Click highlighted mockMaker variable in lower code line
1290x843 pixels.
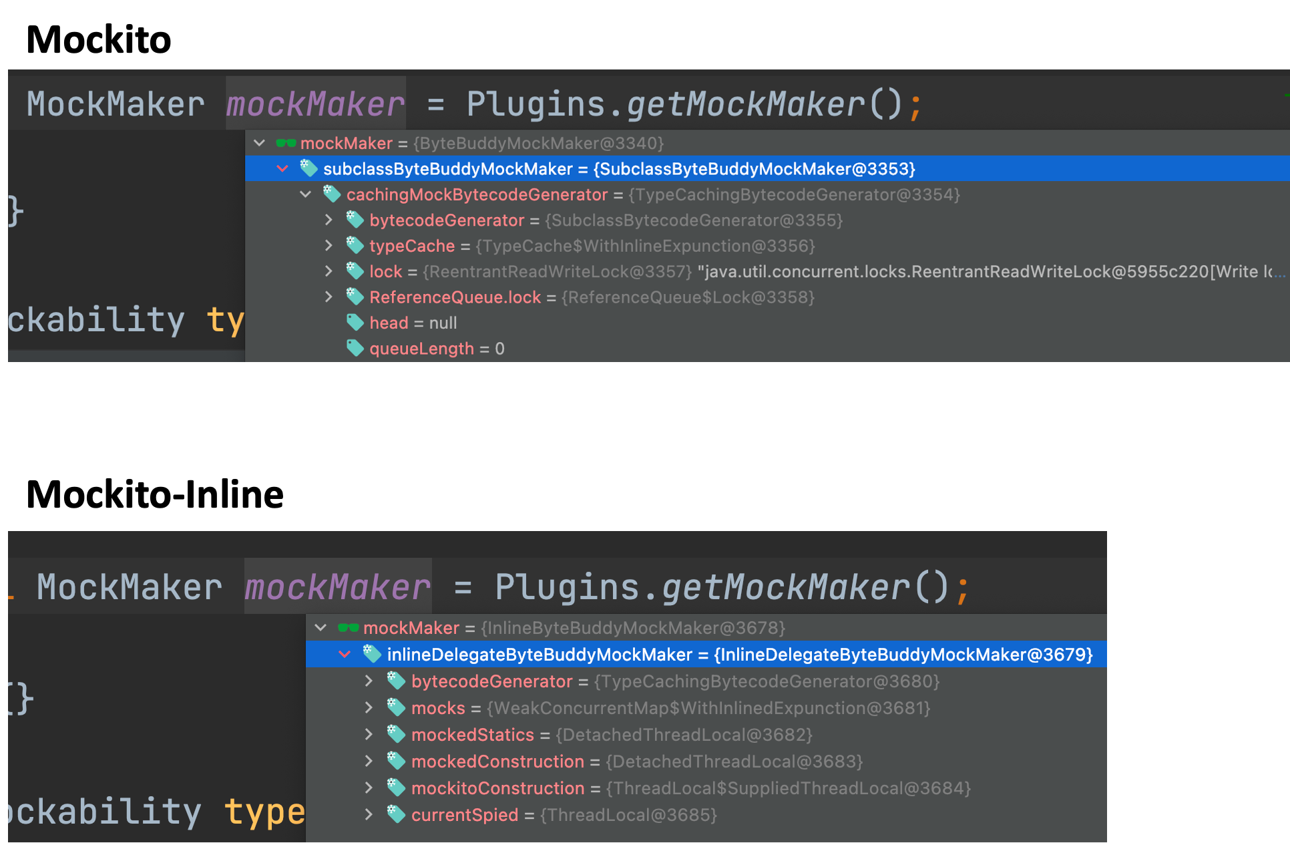337,587
